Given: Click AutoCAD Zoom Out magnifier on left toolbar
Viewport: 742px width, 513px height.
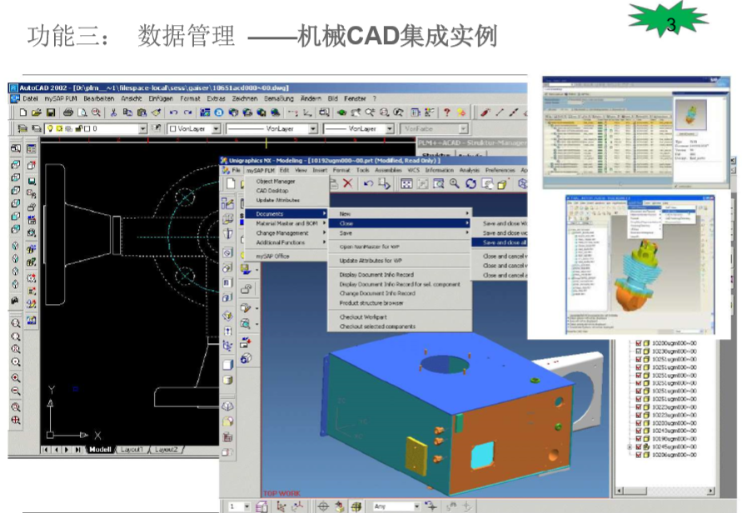Looking at the screenshot, I should tap(16, 391).
